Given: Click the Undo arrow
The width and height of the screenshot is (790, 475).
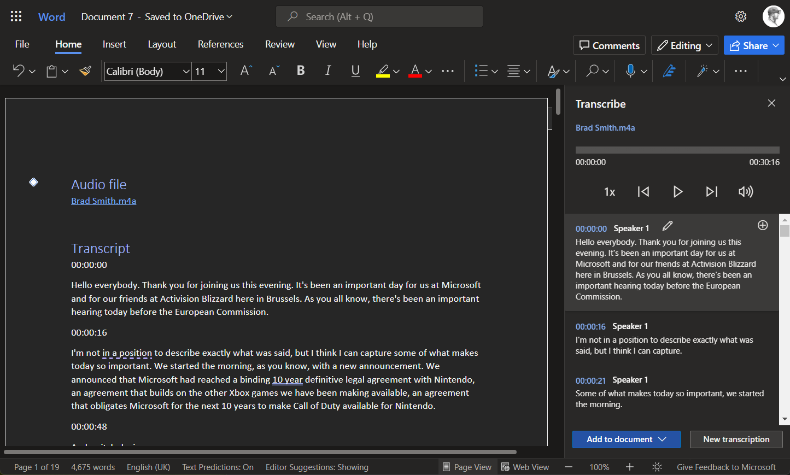Looking at the screenshot, I should point(19,71).
